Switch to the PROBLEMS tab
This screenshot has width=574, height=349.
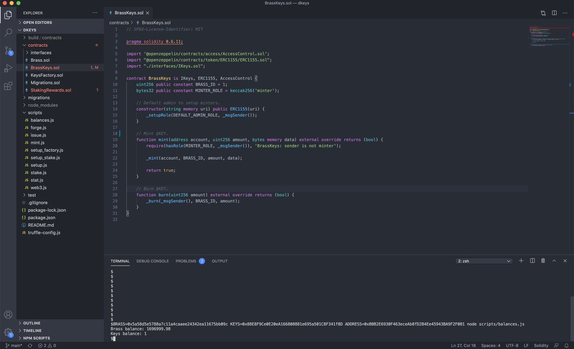[190, 261]
